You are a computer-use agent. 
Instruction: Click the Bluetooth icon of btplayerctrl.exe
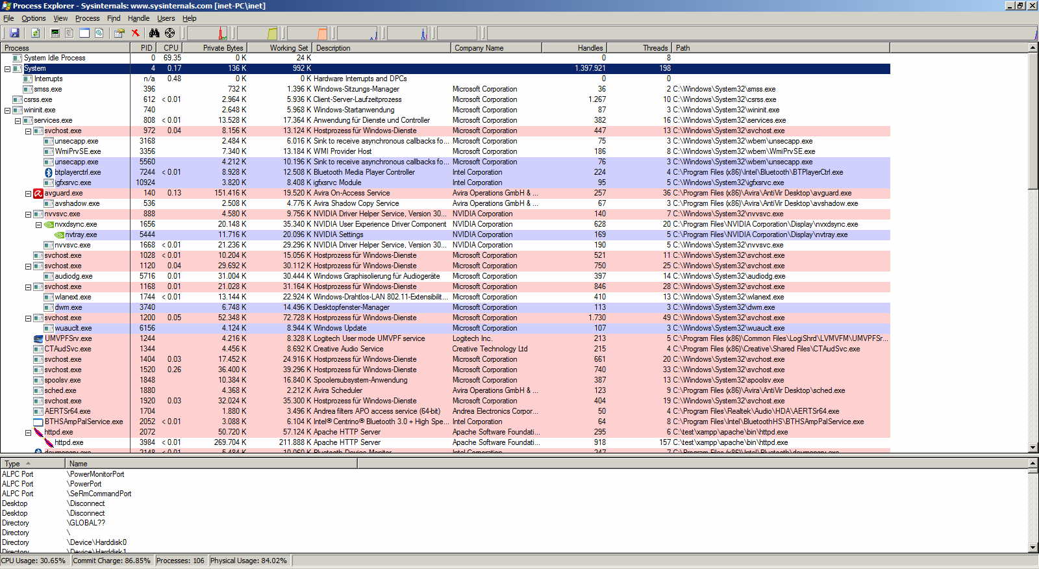[48, 172]
